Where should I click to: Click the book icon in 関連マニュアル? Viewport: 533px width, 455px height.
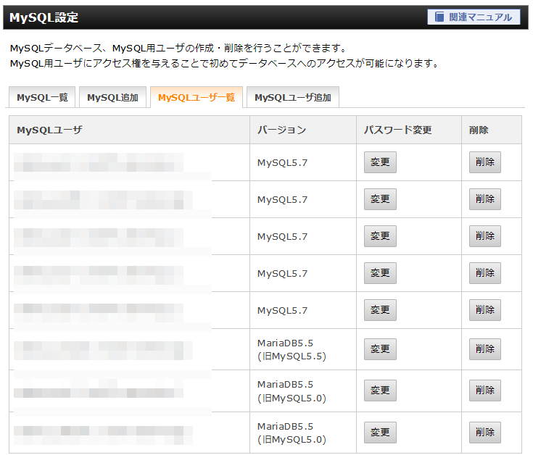pyautogui.click(x=439, y=17)
